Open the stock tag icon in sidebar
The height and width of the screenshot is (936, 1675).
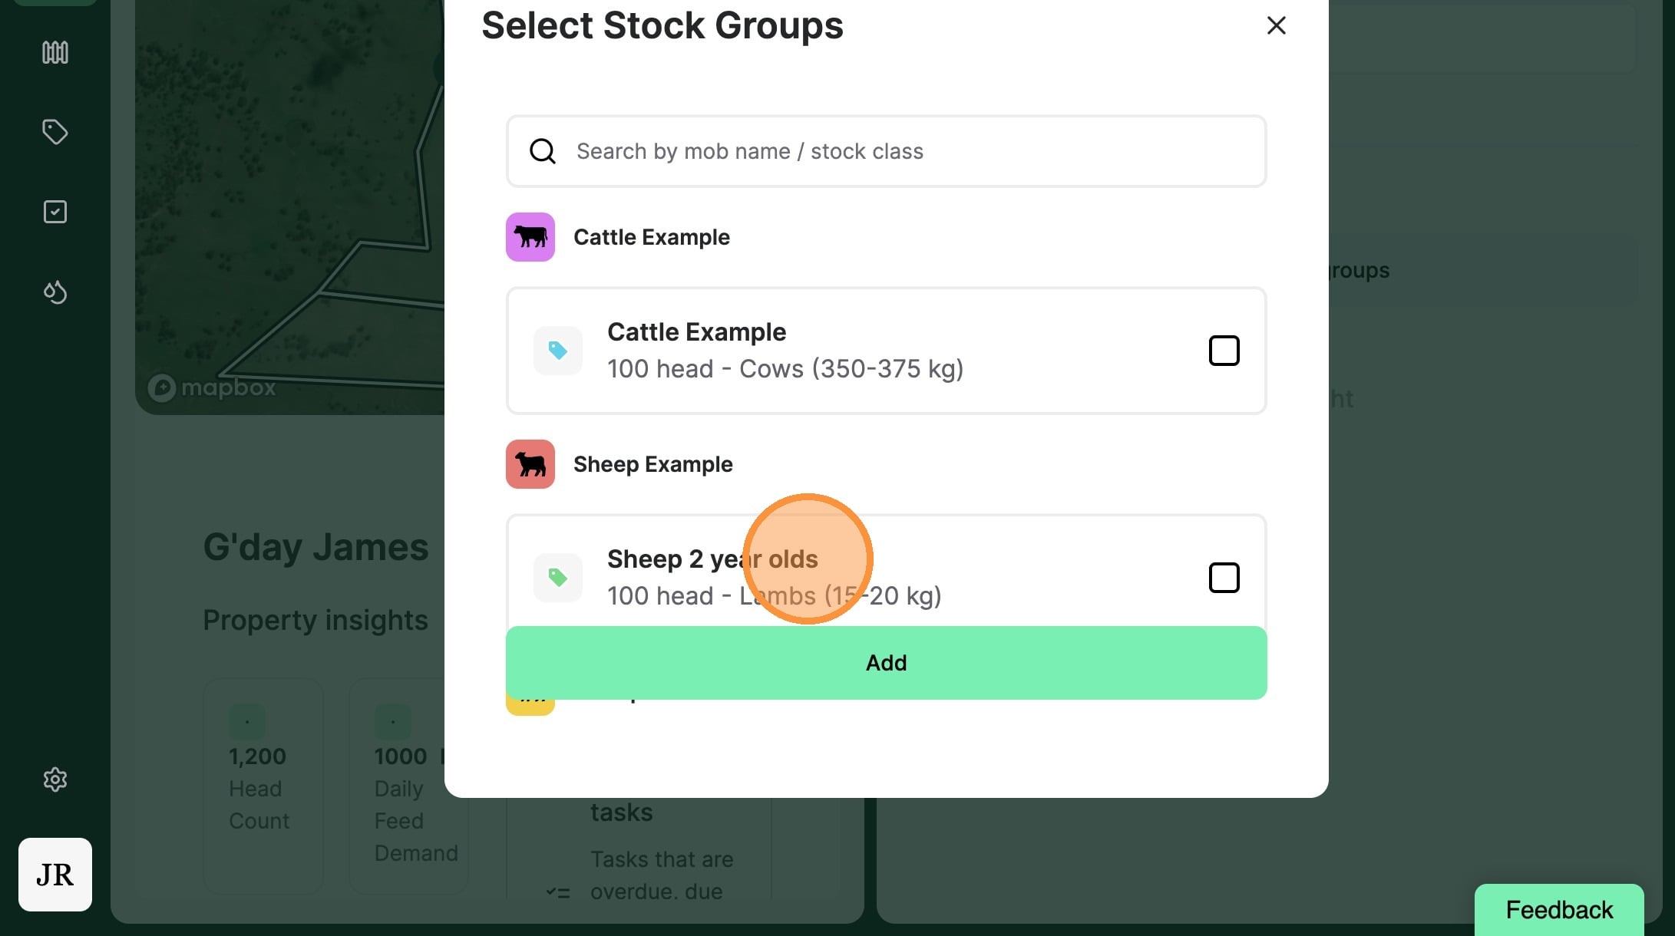click(55, 132)
